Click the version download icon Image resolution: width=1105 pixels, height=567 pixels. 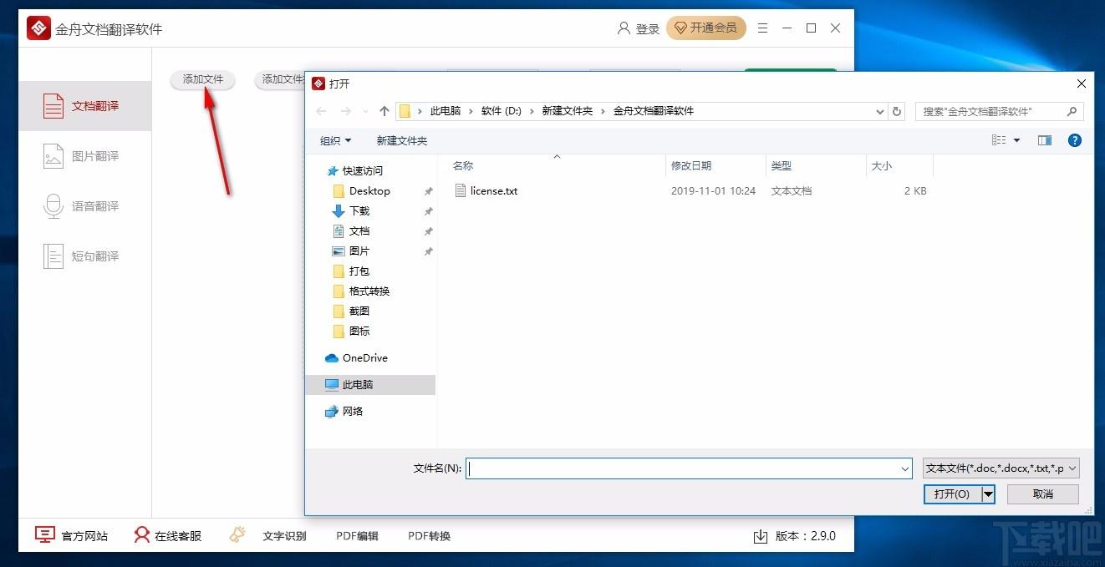point(761,536)
